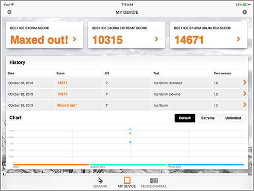254x191 pixels.
Task: Open the 3DMARK tab icon
Action: [x=100, y=180]
